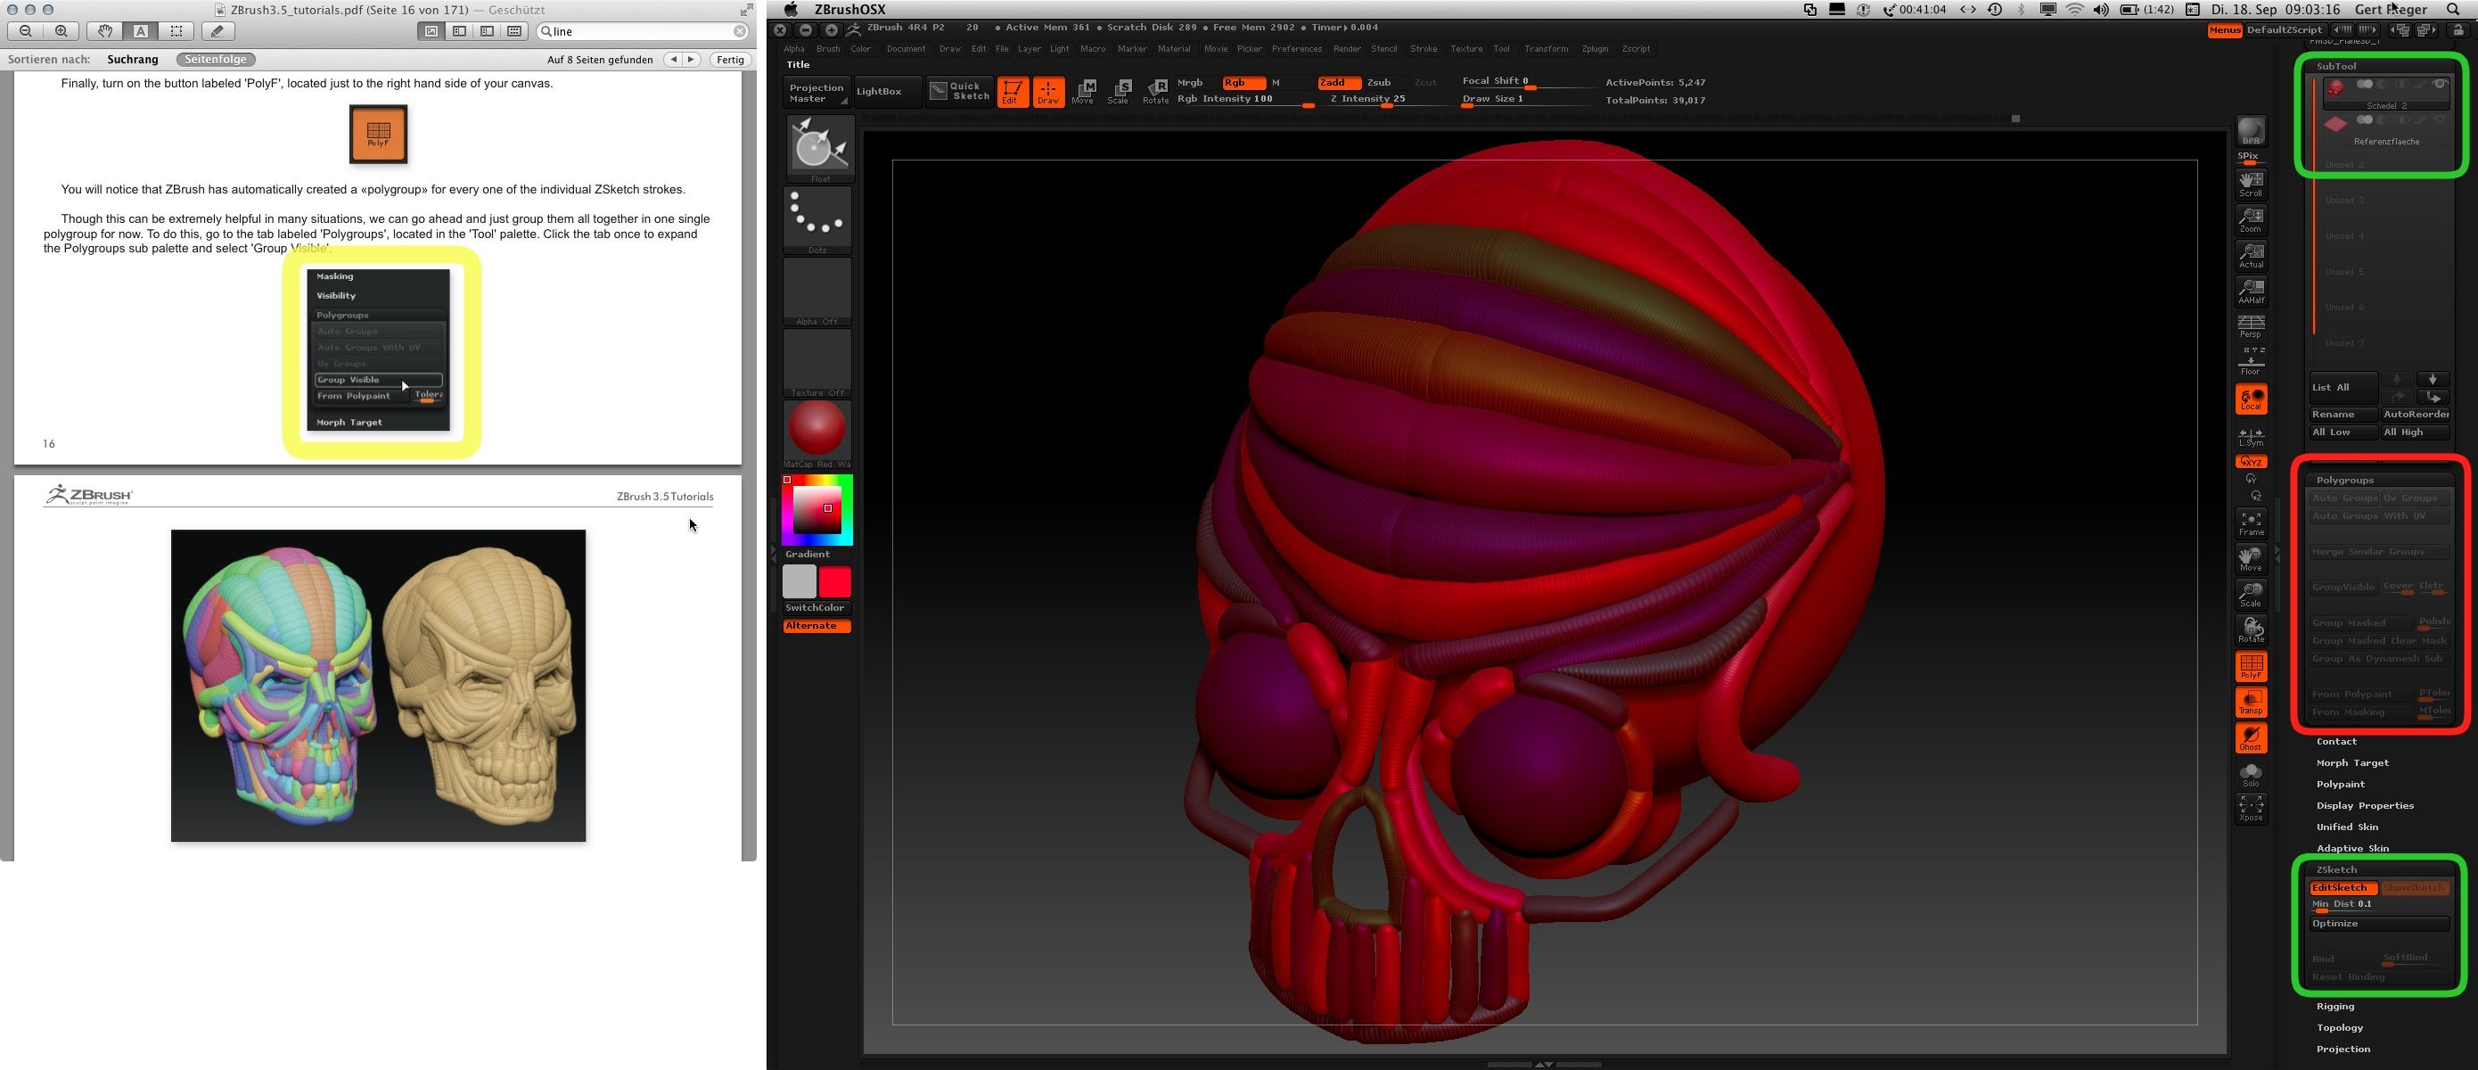Open the Document menu
2478x1070 pixels.
coord(906,49)
